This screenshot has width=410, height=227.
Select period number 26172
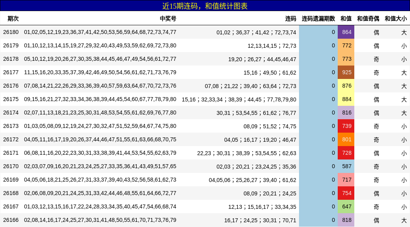11,139
